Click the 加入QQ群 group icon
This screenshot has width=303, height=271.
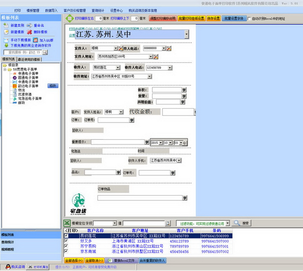click(35, 40)
